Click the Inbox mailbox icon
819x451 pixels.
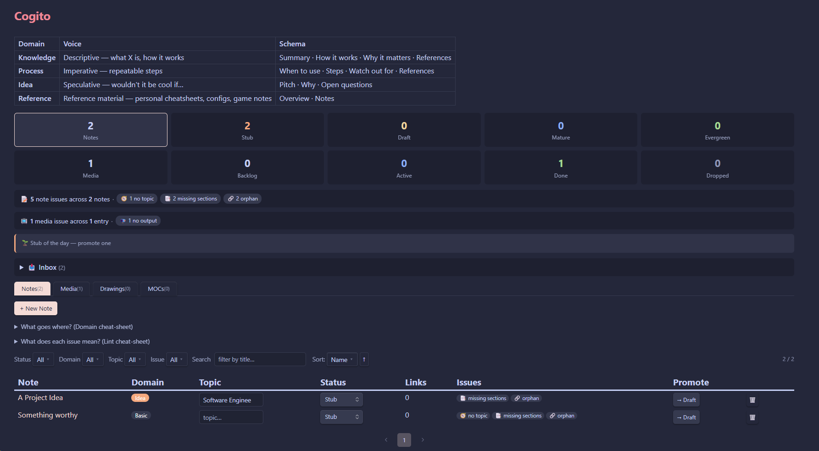tap(32, 267)
